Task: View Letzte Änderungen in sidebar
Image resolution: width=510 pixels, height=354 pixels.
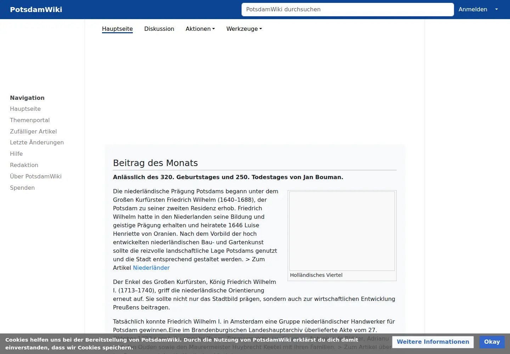Action: pos(37,143)
